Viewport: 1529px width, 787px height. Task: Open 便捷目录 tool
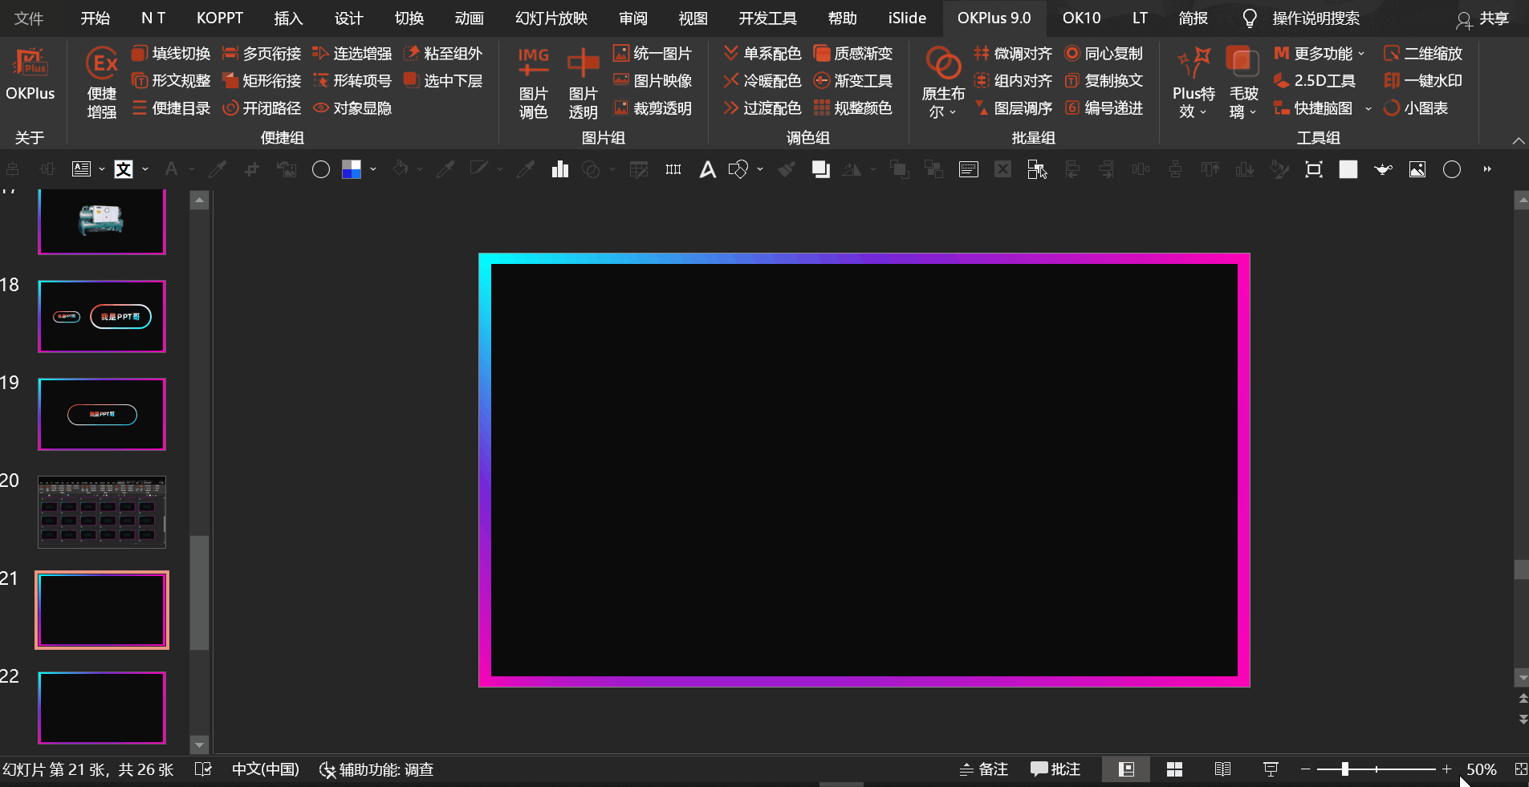(171, 108)
